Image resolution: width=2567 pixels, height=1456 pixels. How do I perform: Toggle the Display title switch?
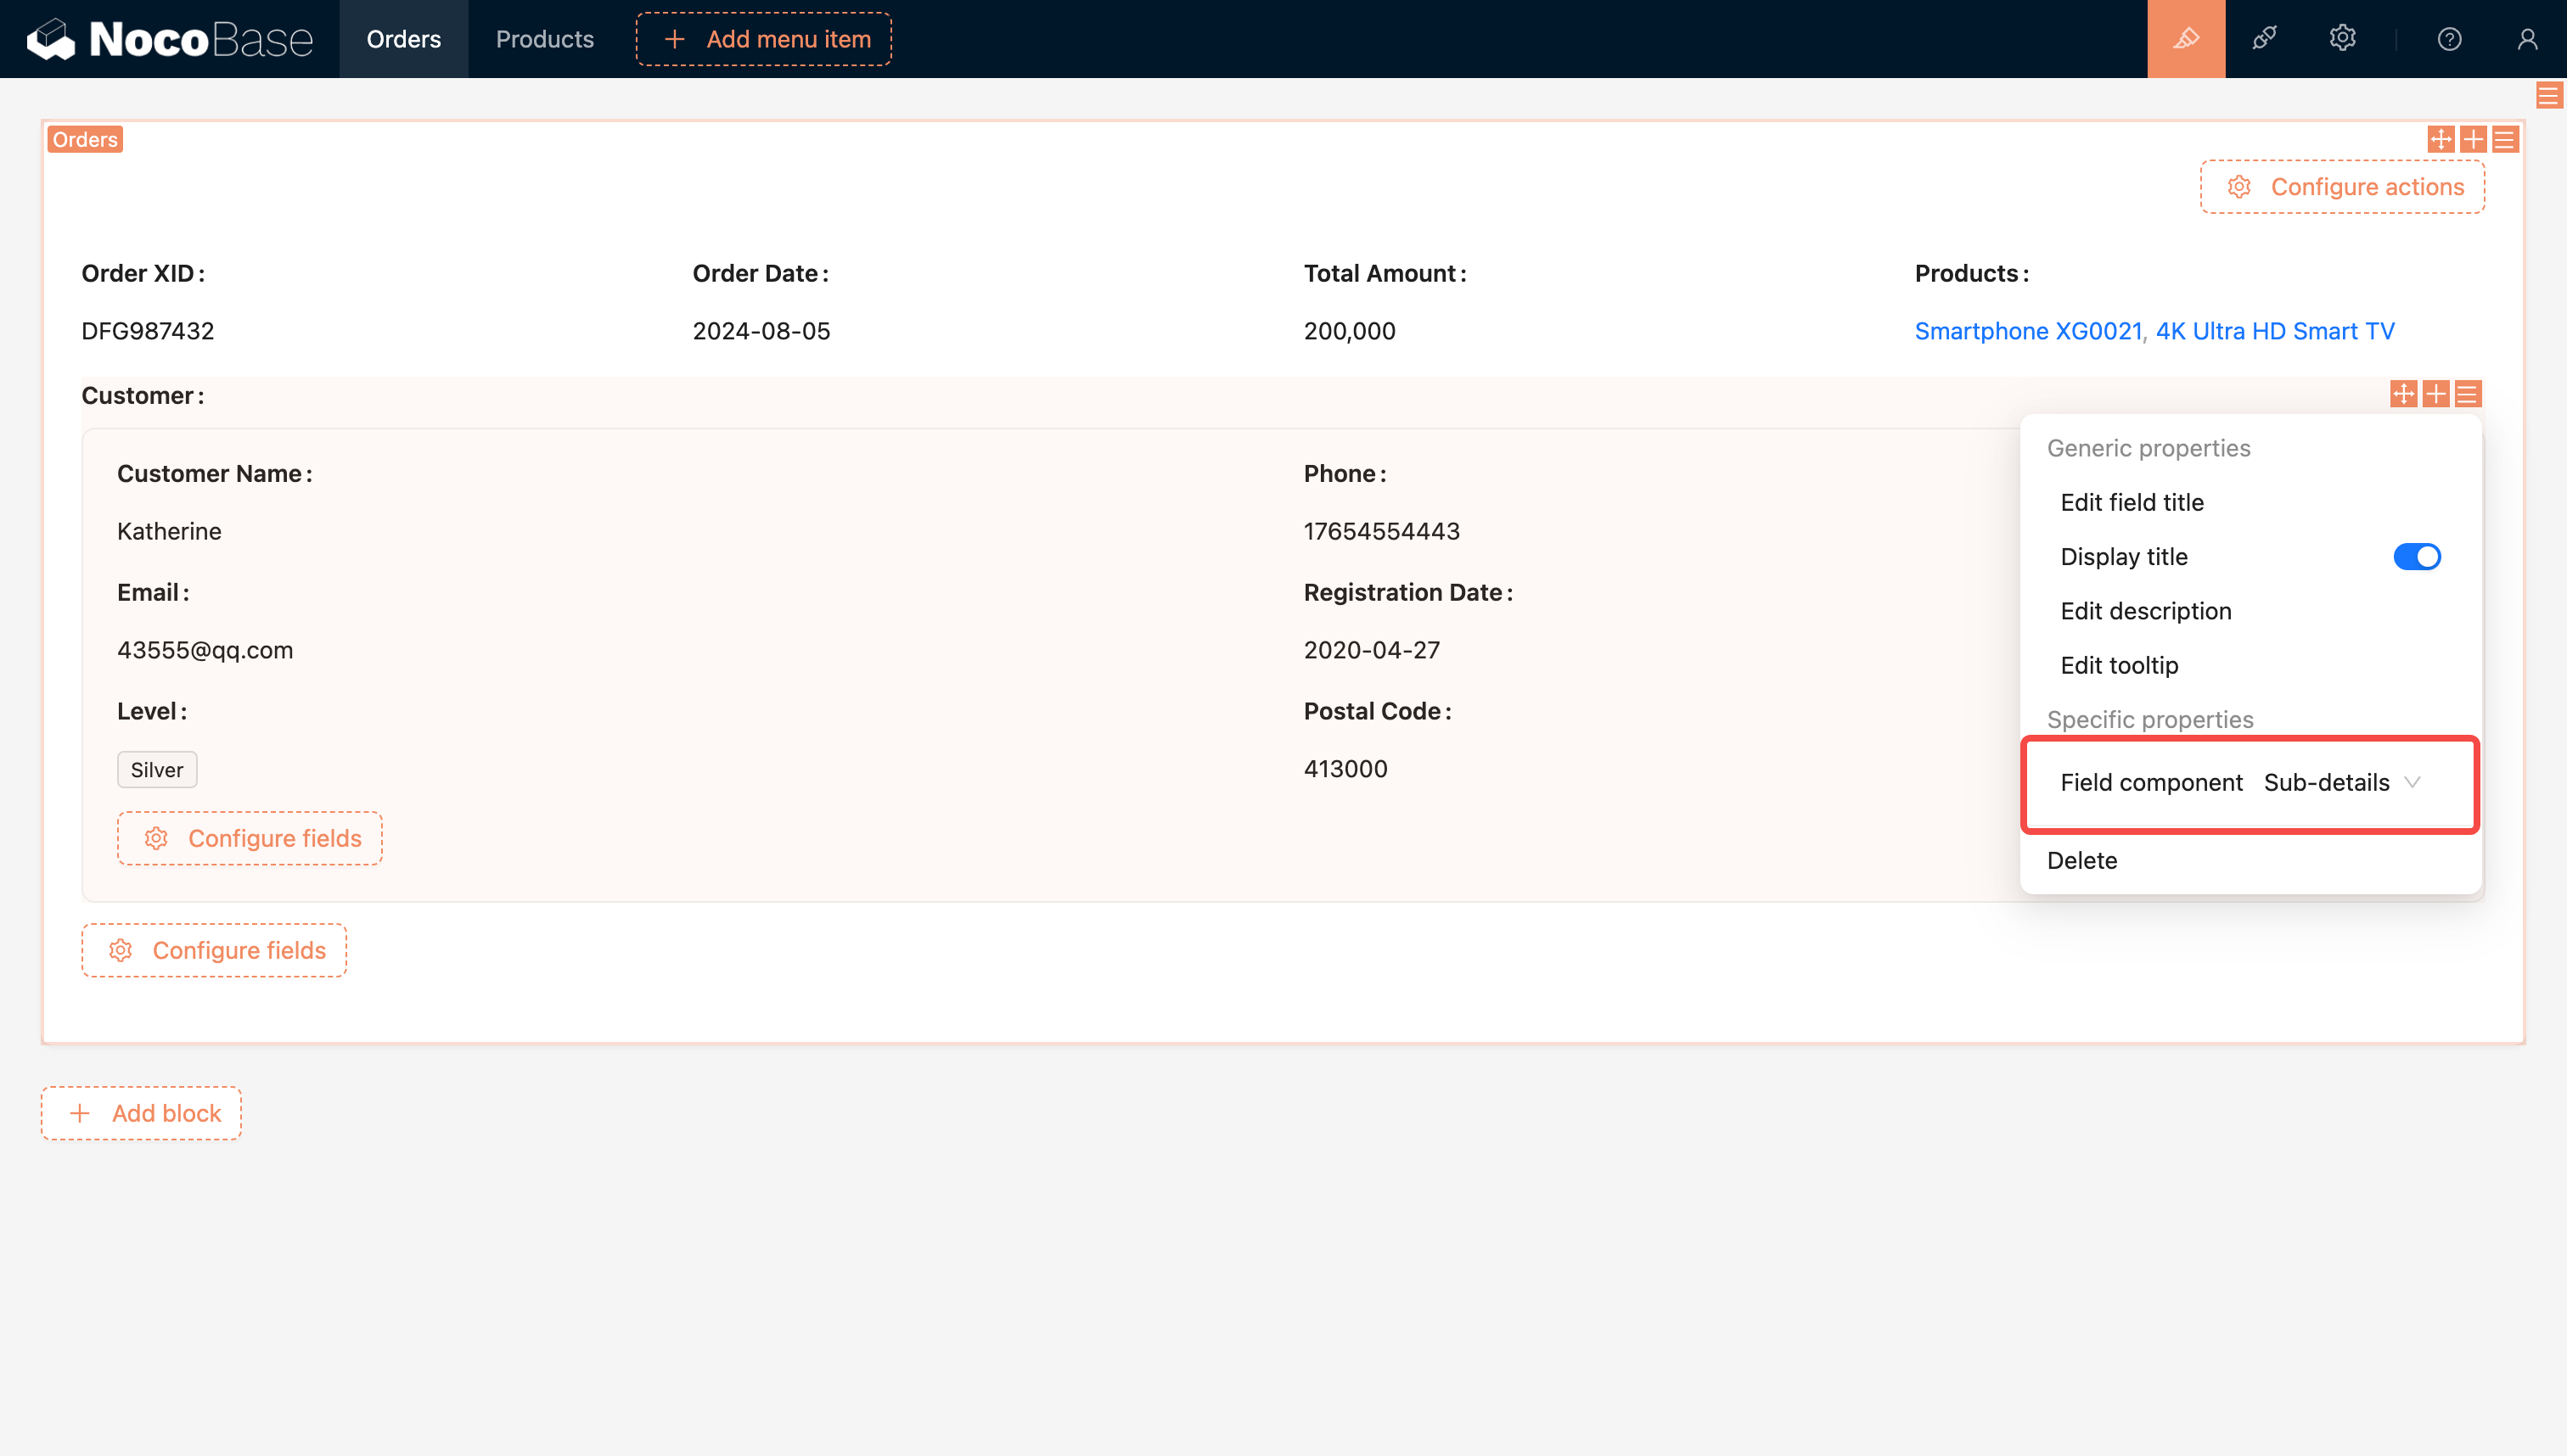[x=2416, y=557]
